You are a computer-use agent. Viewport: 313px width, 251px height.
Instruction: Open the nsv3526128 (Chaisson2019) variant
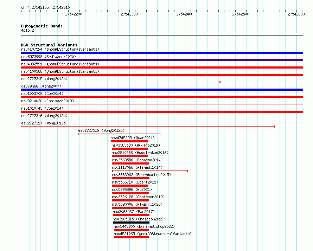138,197
